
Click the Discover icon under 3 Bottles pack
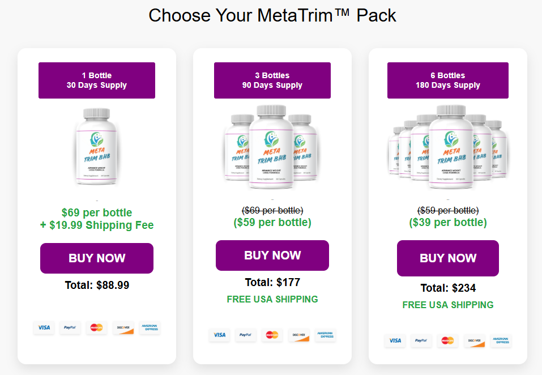pos(298,335)
